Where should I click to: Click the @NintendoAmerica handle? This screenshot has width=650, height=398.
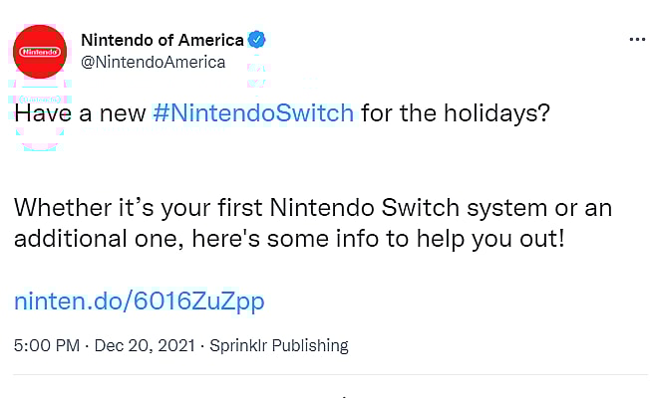point(153,62)
